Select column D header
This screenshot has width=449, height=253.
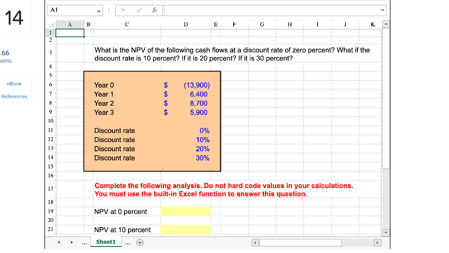(x=186, y=25)
